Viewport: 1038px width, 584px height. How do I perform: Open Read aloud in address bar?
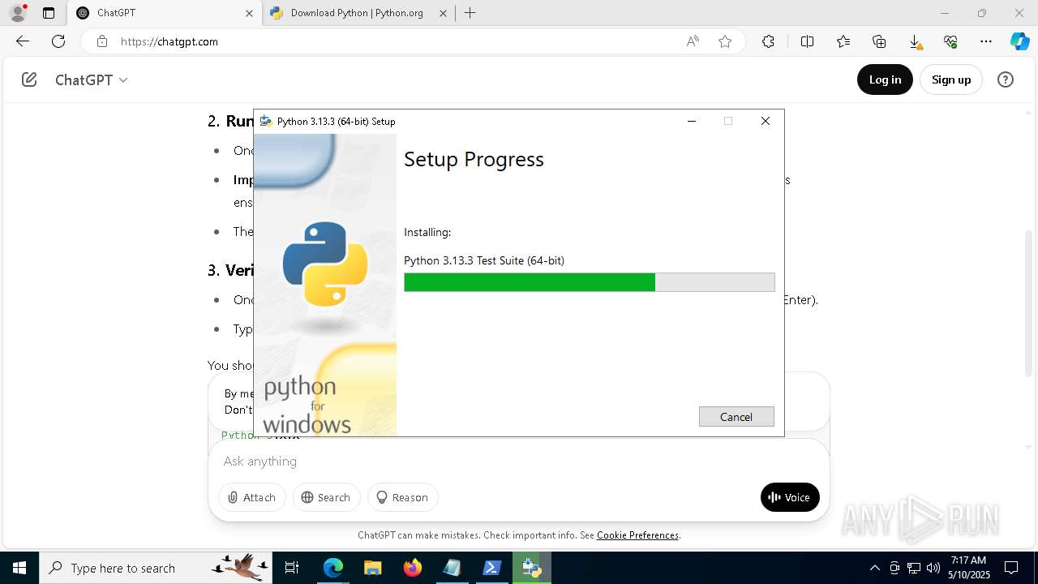(x=693, y=41)
